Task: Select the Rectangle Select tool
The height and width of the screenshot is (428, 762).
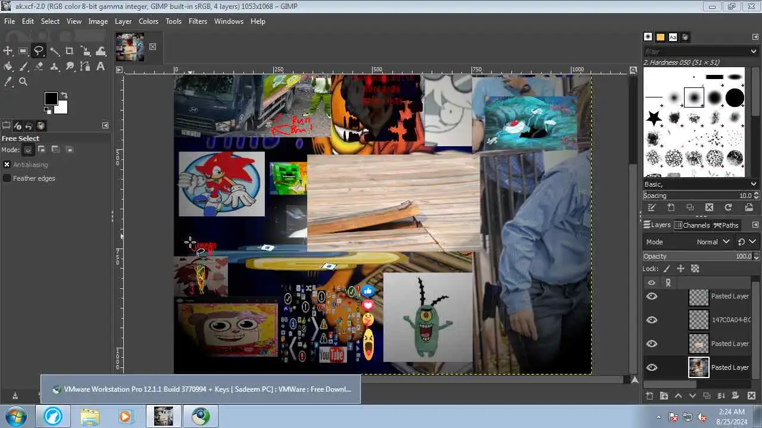Action: click(23, 51)
